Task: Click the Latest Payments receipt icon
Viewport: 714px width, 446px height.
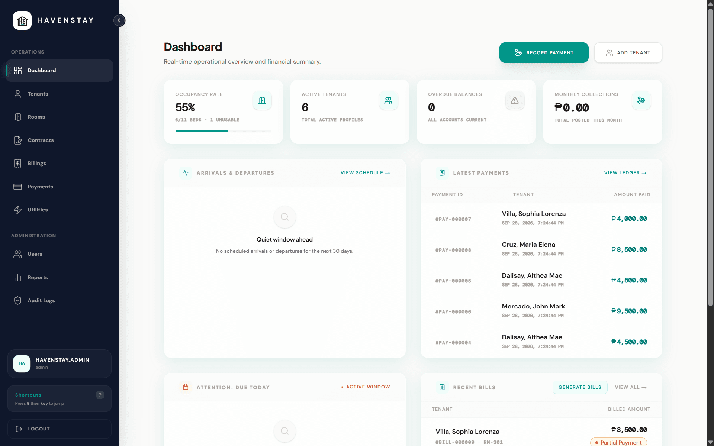Action: 442,173
